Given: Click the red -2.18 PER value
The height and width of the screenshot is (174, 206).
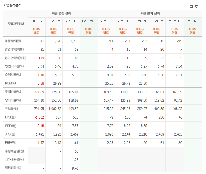Looking at the screenshot, I should pyautogui.click(x=40, y=126).
